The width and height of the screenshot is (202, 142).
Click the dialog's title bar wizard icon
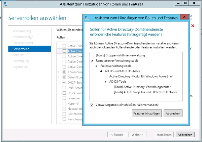(87, 18)
